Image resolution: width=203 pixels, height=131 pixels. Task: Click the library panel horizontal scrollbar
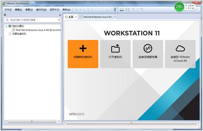point(32,121)
